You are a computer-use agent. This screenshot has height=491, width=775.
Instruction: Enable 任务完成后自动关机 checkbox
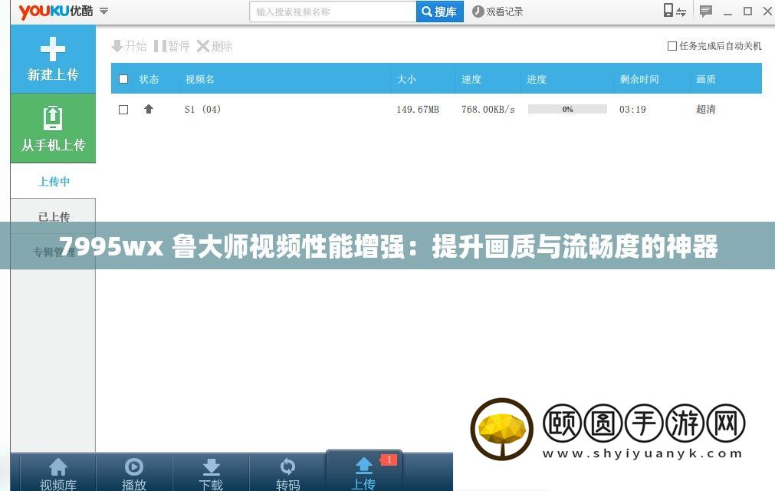point(672,46)
